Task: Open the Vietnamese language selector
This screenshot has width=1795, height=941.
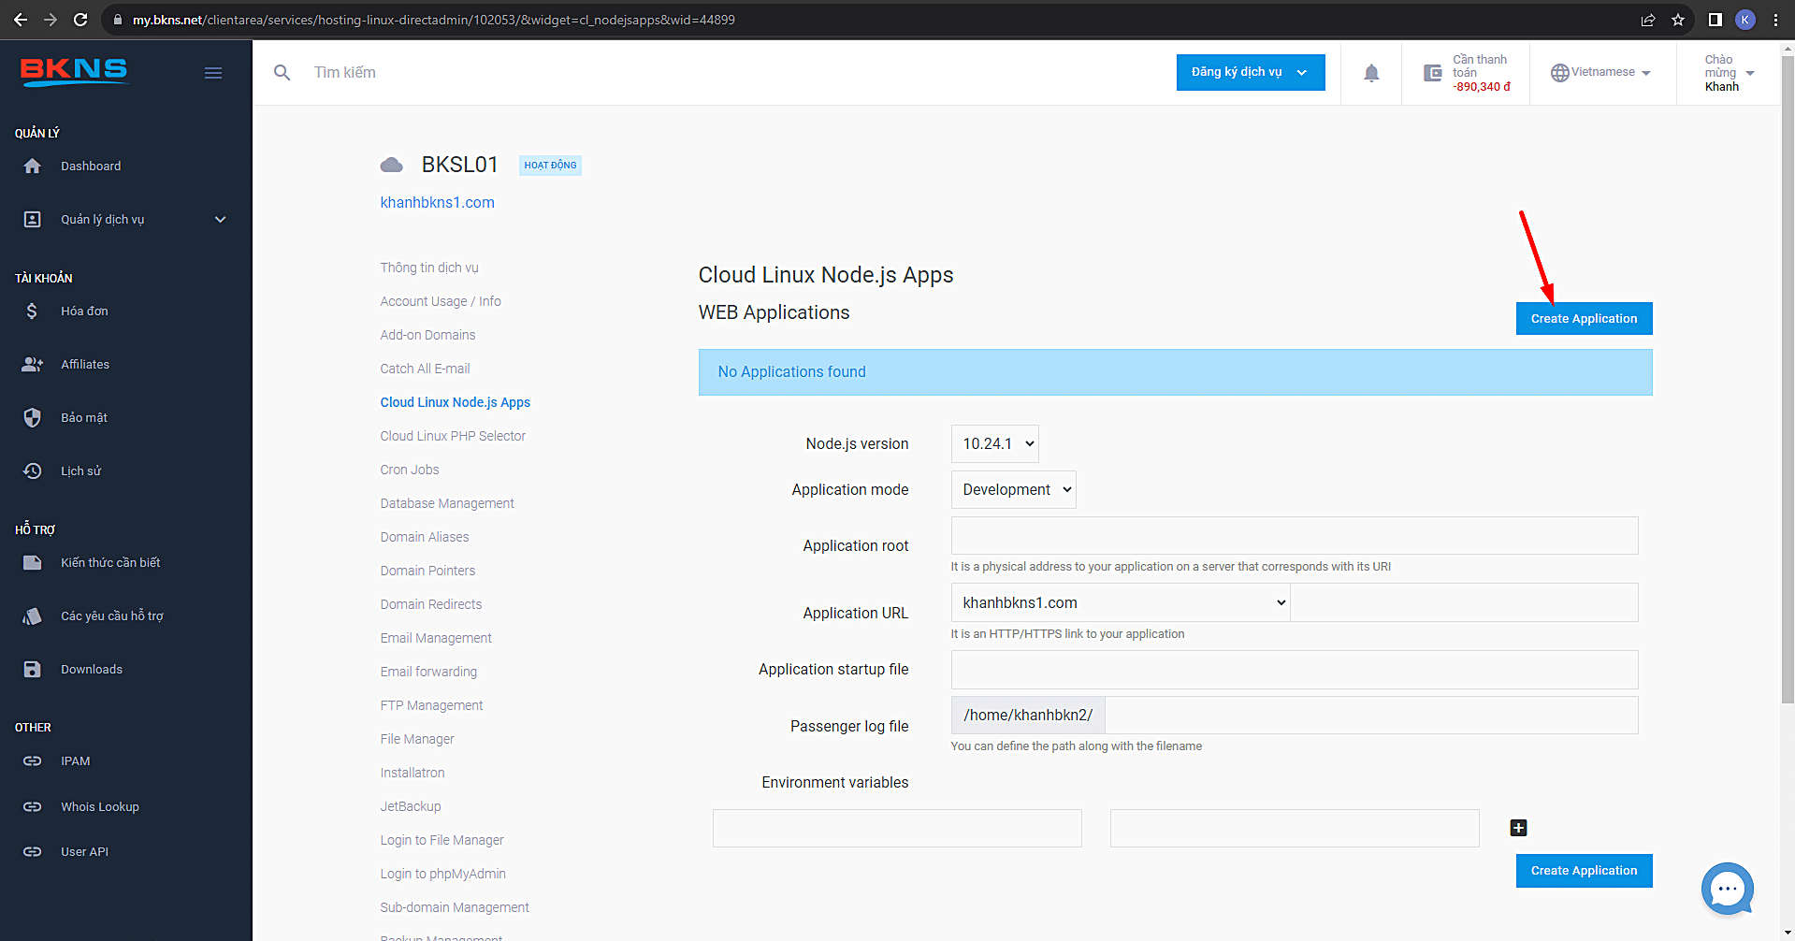Action: point(1600,72)
